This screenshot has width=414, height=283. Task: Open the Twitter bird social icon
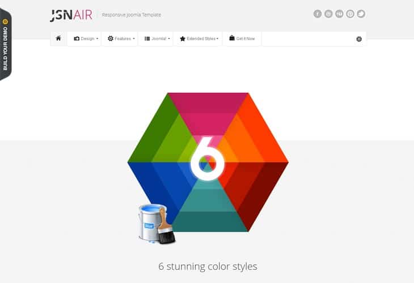point(361,14)
